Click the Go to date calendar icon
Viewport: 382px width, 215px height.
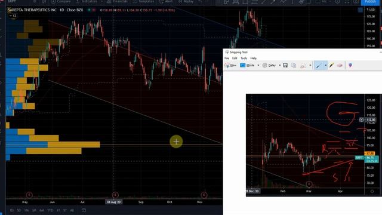(84, 210)
